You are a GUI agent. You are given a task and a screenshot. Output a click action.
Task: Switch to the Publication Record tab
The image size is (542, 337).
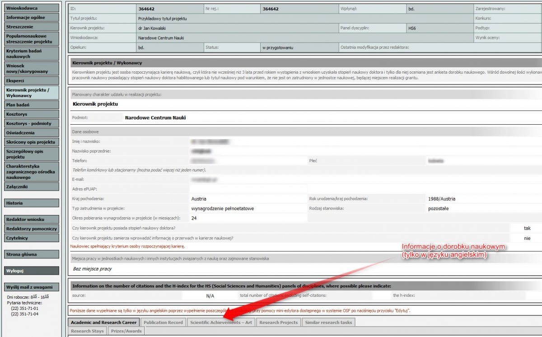(163, 323)
